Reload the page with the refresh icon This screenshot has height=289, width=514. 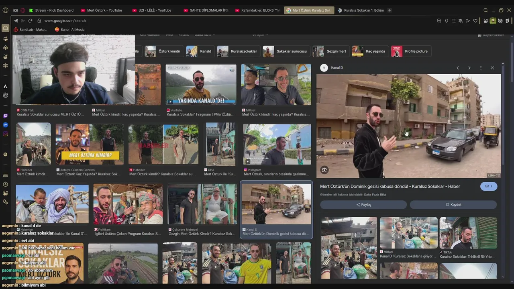[x=30, y=20]
